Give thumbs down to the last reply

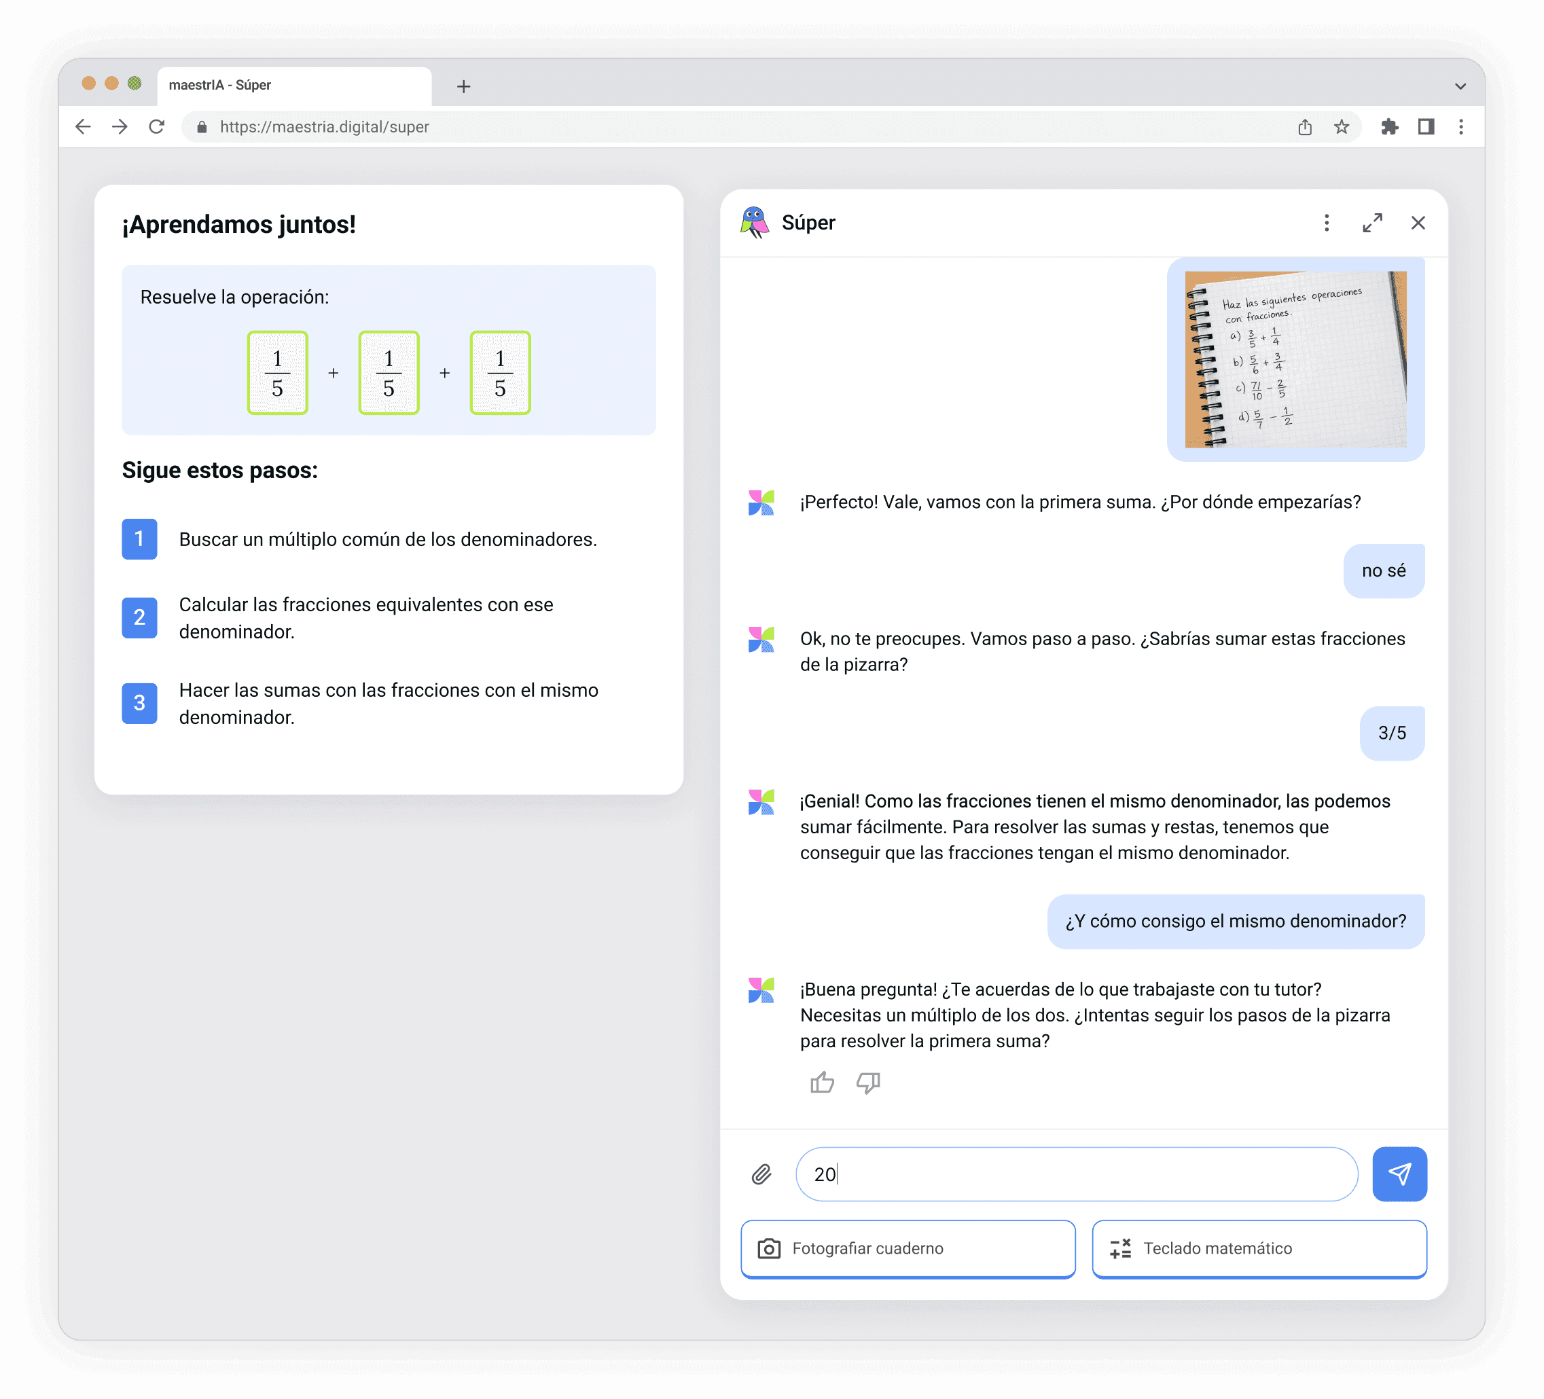coord(869,1083)
